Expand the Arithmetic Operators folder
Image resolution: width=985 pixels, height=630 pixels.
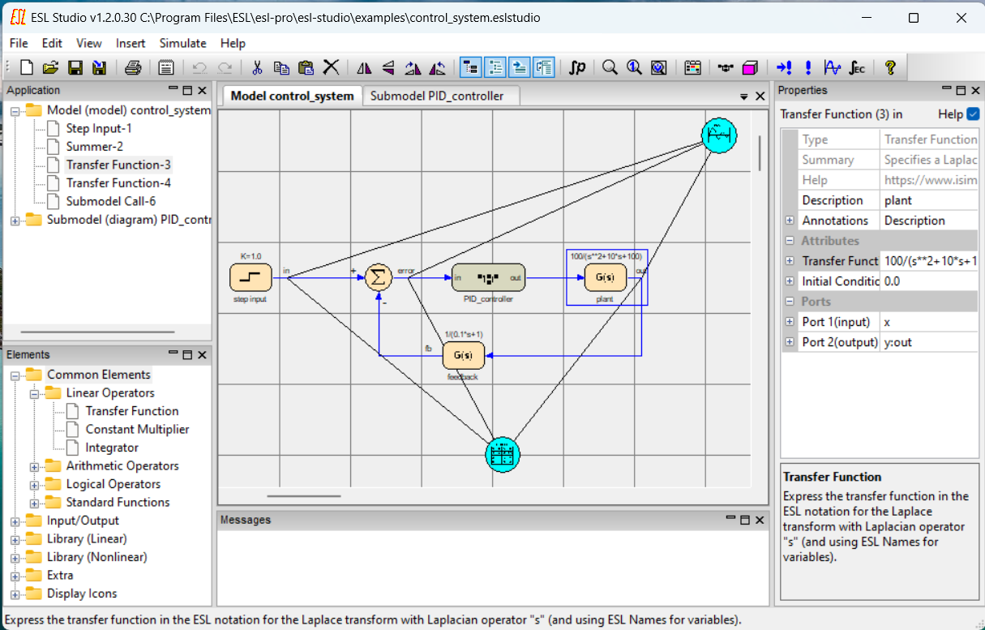pos(35,466)
